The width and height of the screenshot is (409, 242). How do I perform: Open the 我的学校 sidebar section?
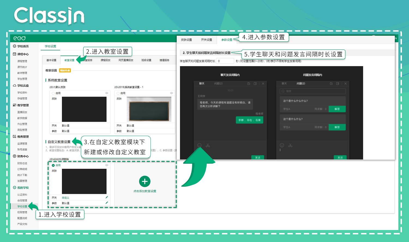click(x=21, y=187)
